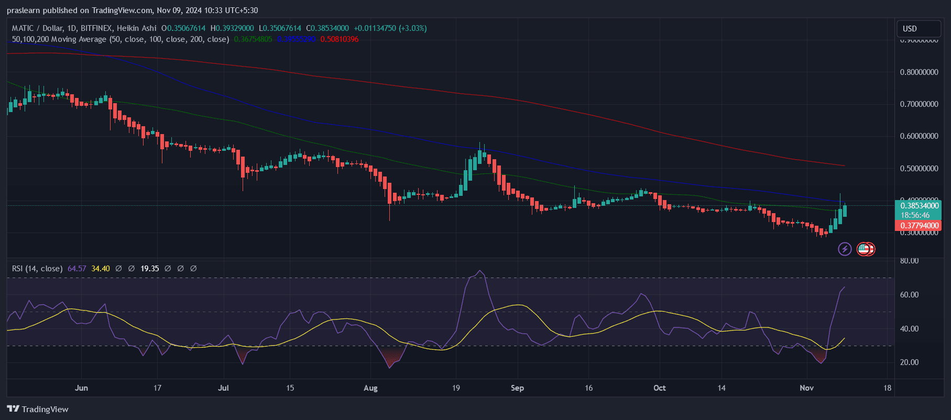Select the 50,100,200 Moving Average legend
The height and width of the screenshot is (420, 951).
pos(121,39)
